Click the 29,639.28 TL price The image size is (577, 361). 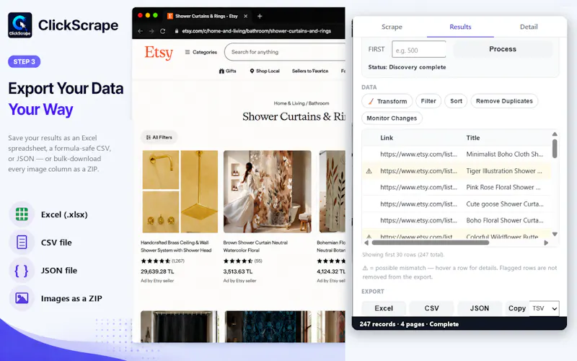[x=157, y=271]
